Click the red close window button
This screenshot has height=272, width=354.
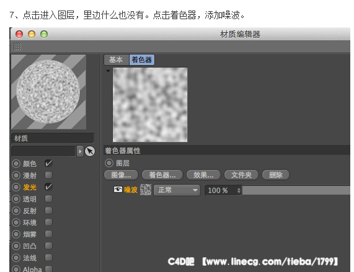click(x=19, y=34)
